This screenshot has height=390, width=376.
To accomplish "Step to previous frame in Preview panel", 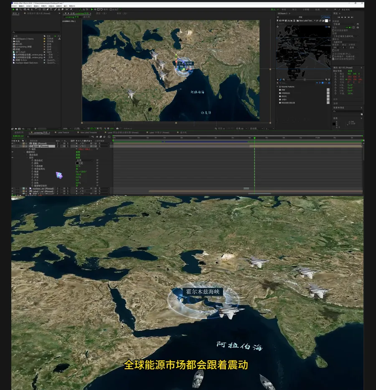I will coord(342,18).
